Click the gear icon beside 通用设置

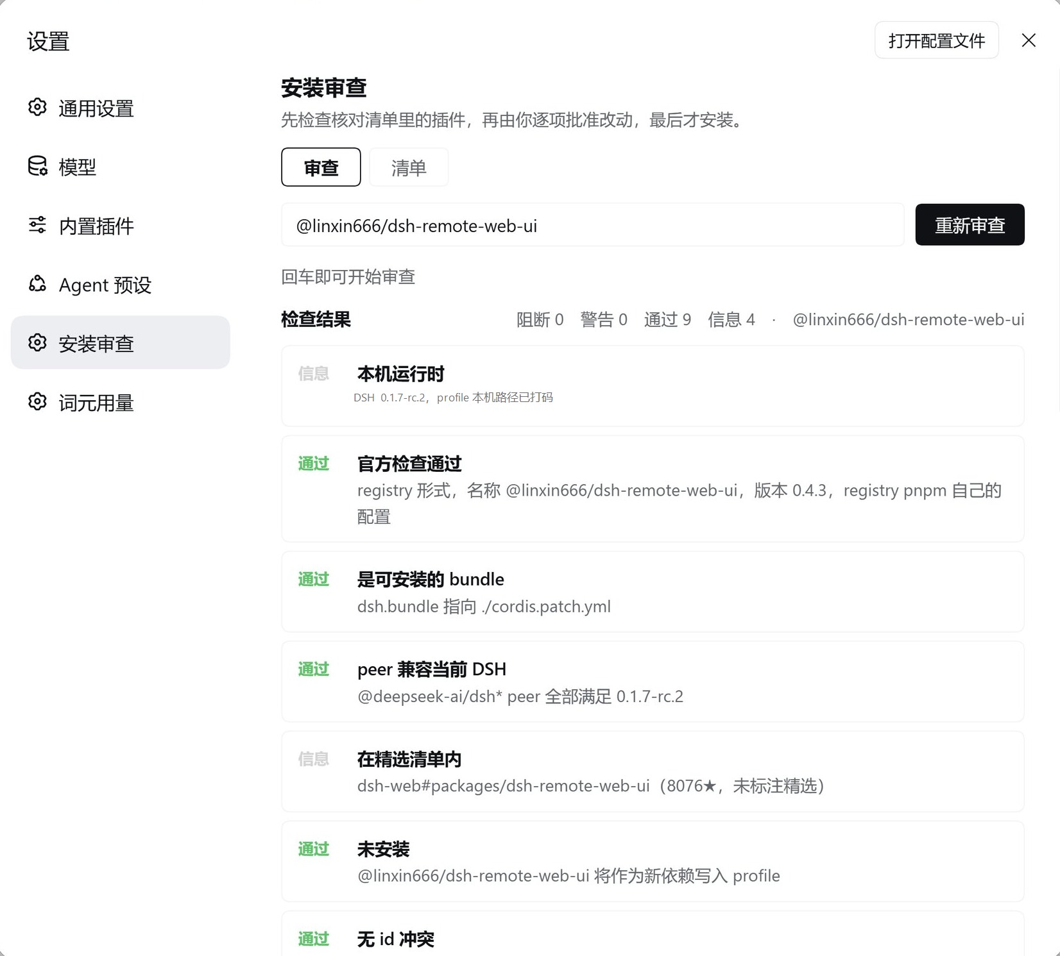coord(37,107)
